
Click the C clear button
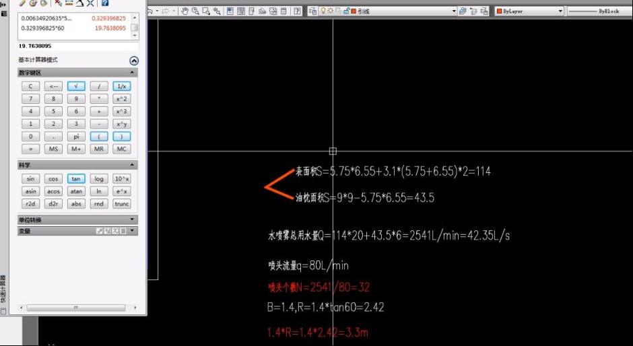pyautogui.click(x=31, y=86)
